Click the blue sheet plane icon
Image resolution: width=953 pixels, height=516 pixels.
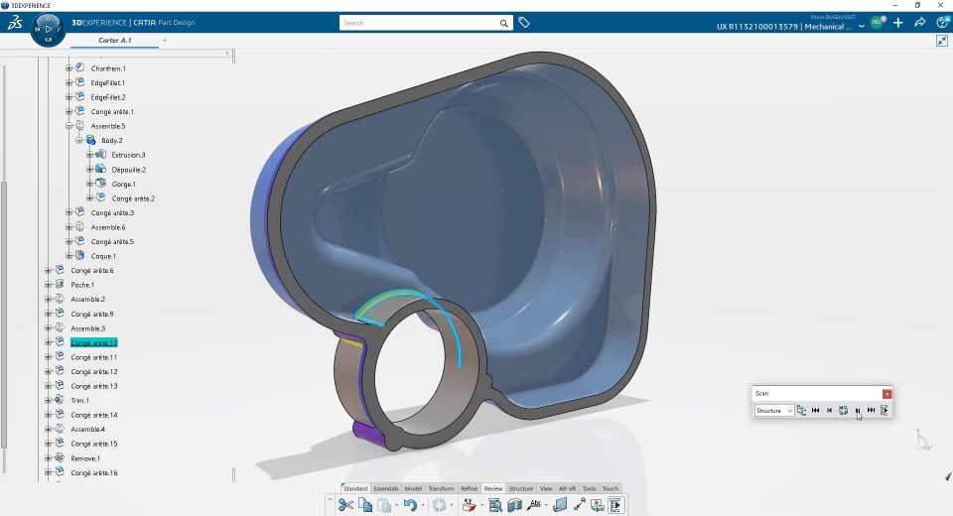[560, 504]
